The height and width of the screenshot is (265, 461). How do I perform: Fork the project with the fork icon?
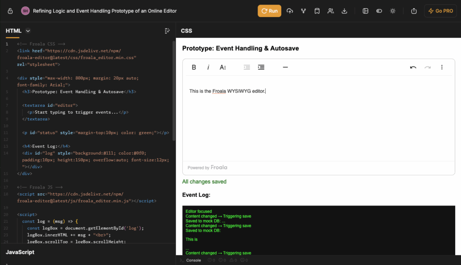pyautogui.click(x=303, y=11)
